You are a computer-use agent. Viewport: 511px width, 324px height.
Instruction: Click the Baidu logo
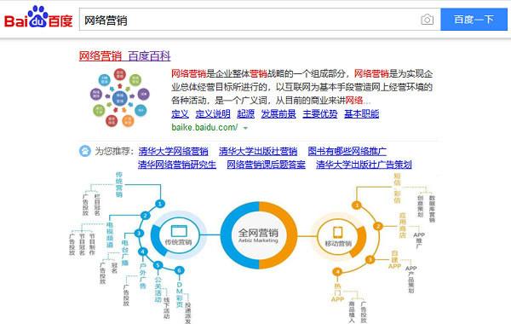click(38, 18)
